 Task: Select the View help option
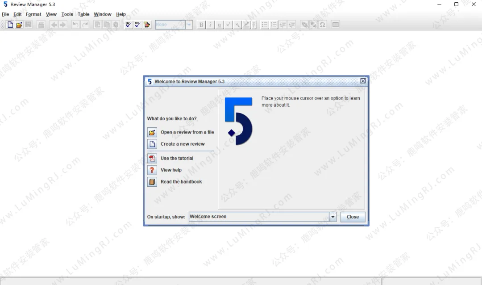[x=165, y=170]
